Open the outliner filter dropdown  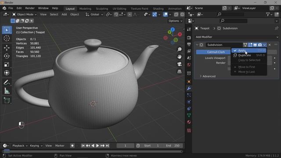pyautogui.click(x=269, y=14)
